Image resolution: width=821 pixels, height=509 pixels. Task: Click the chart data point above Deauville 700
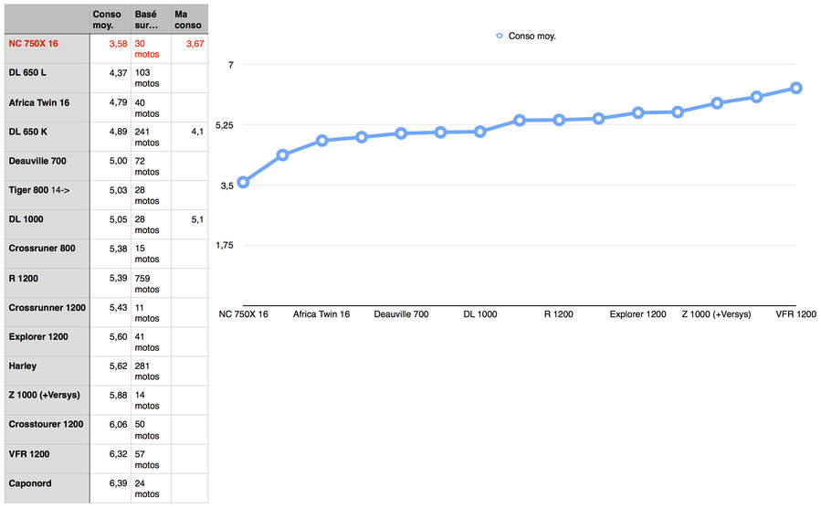coord(401,133)
